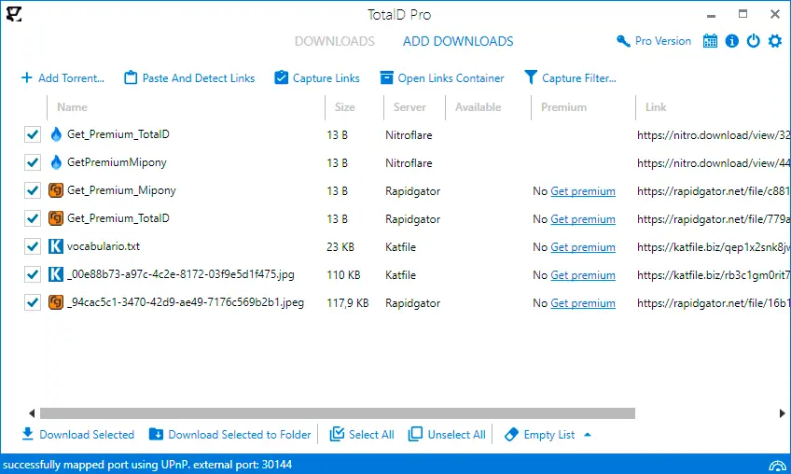Open Get premium link for vocabulario.txt
The height and width of the screenshot is (474, 791).
583,247
